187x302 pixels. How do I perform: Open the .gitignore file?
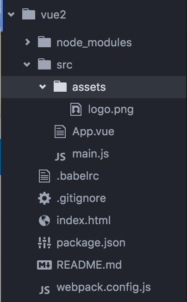(x=81, y=199)
